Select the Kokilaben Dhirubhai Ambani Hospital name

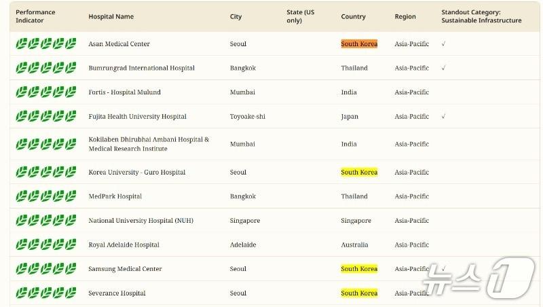click(149, 144)
